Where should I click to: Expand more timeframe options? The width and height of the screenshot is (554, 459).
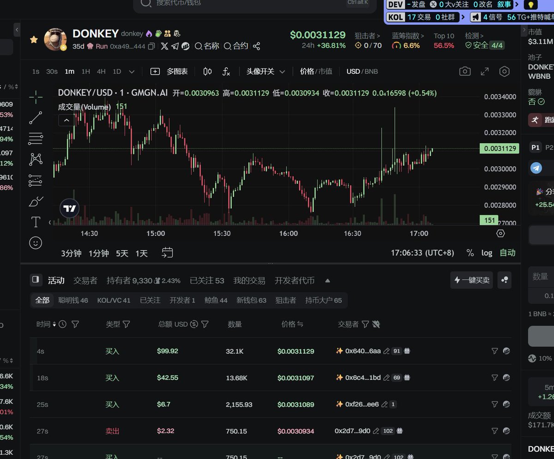click(132, 72)
